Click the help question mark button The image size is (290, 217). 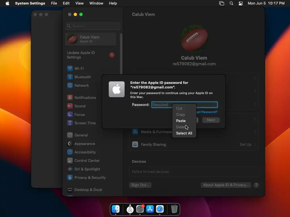256,185
